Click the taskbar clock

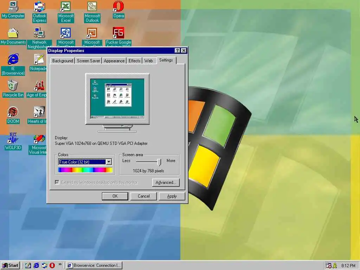click(x=348, y=266)
